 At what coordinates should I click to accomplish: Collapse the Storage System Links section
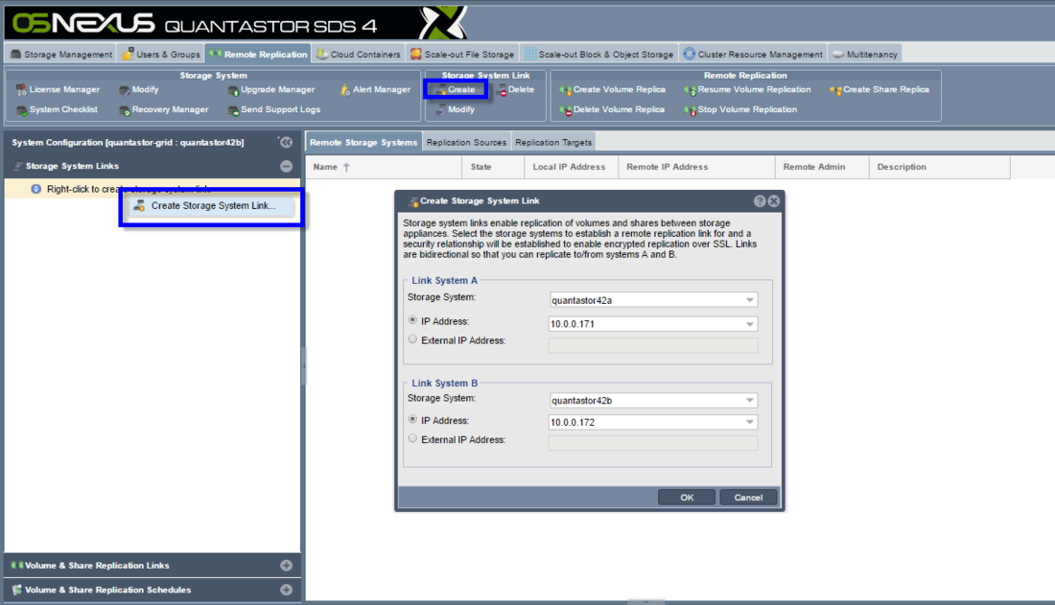286,166
